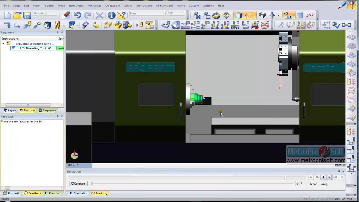This screenshot has width=359, height=202.
Task: Select the T1 Threading Tool instruction
Action: click(x=33, y=48)
